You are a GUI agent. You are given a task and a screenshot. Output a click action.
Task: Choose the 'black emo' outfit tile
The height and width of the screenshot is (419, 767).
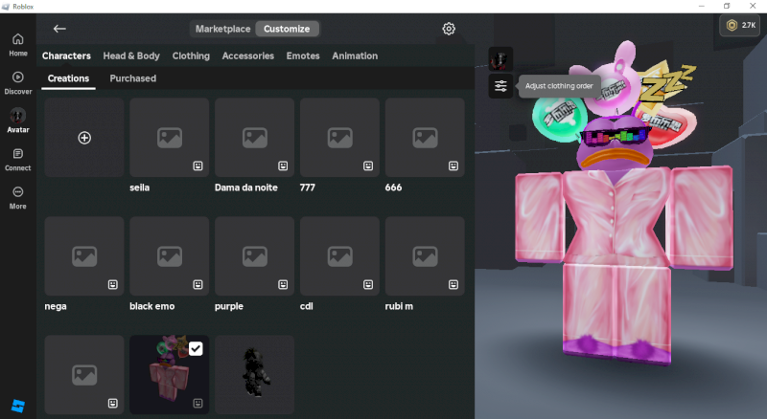coord(169,256)
